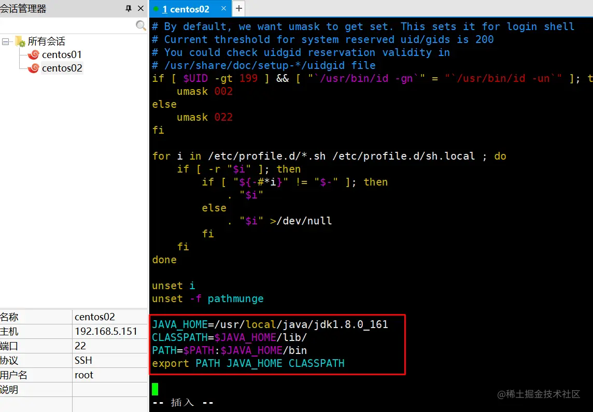The width and height of the screenshot is (593, 412).
Task: Click the '# By default, we want umask' comment
Action: [363, 26]
